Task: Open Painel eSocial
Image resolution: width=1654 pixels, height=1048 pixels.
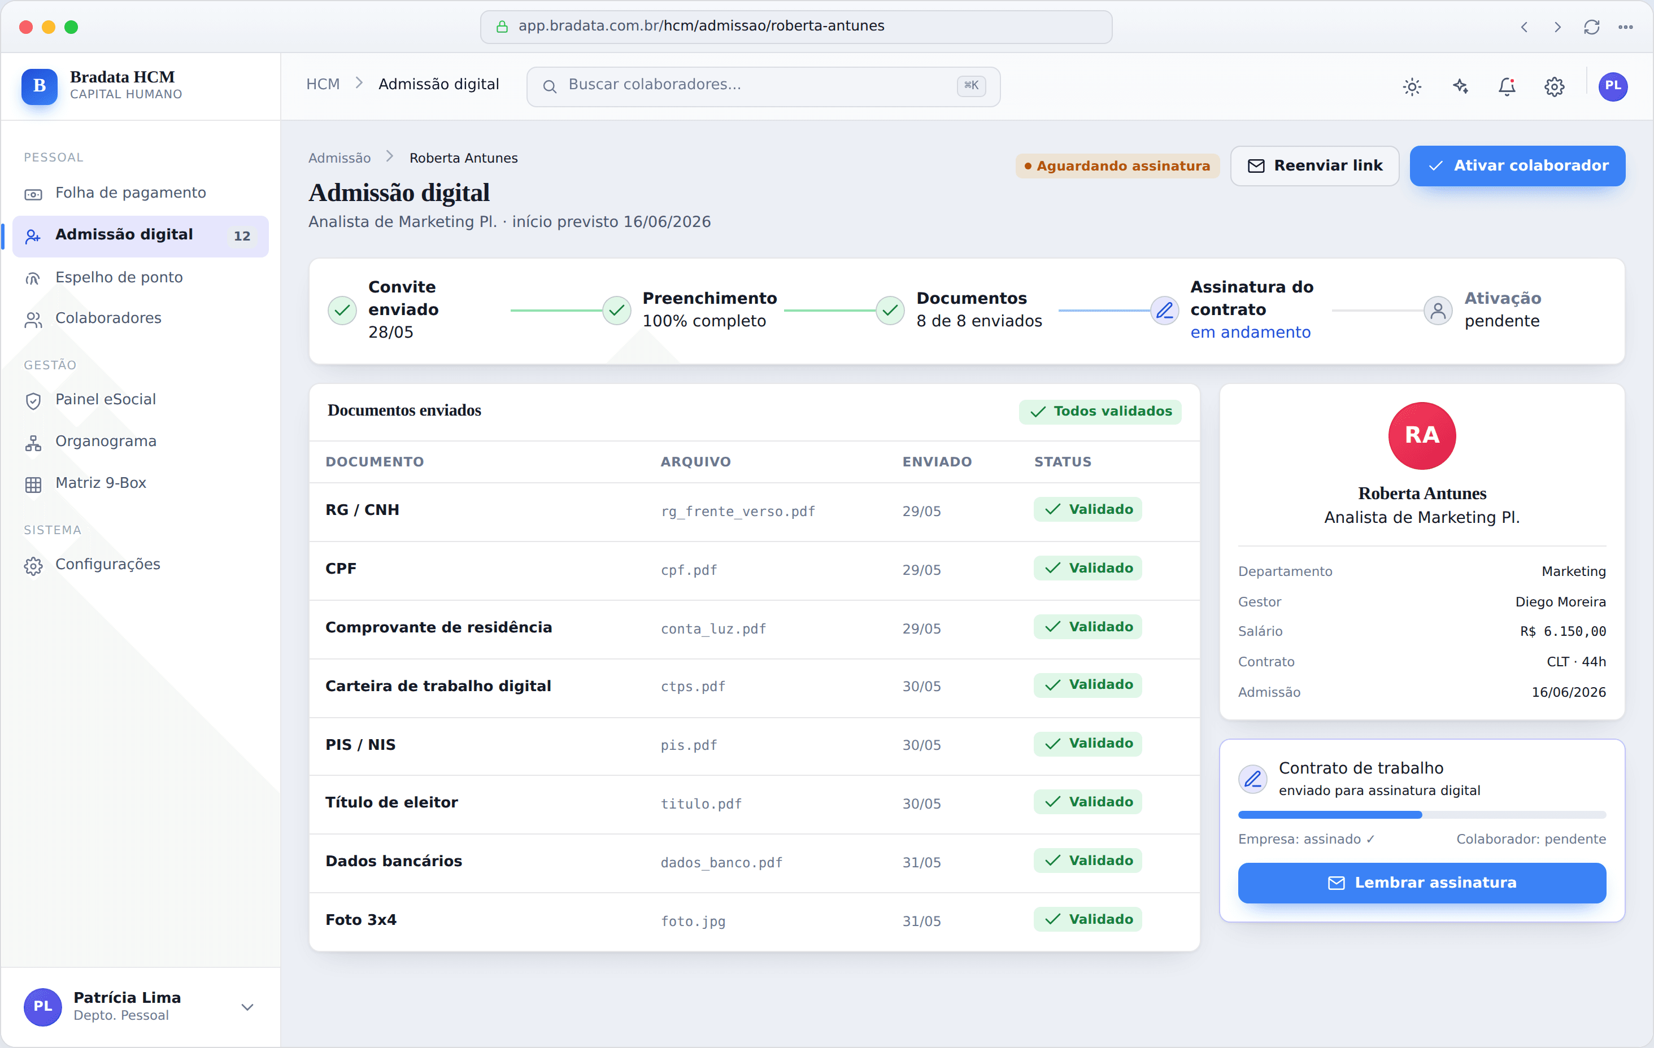Action: point(140,400)
